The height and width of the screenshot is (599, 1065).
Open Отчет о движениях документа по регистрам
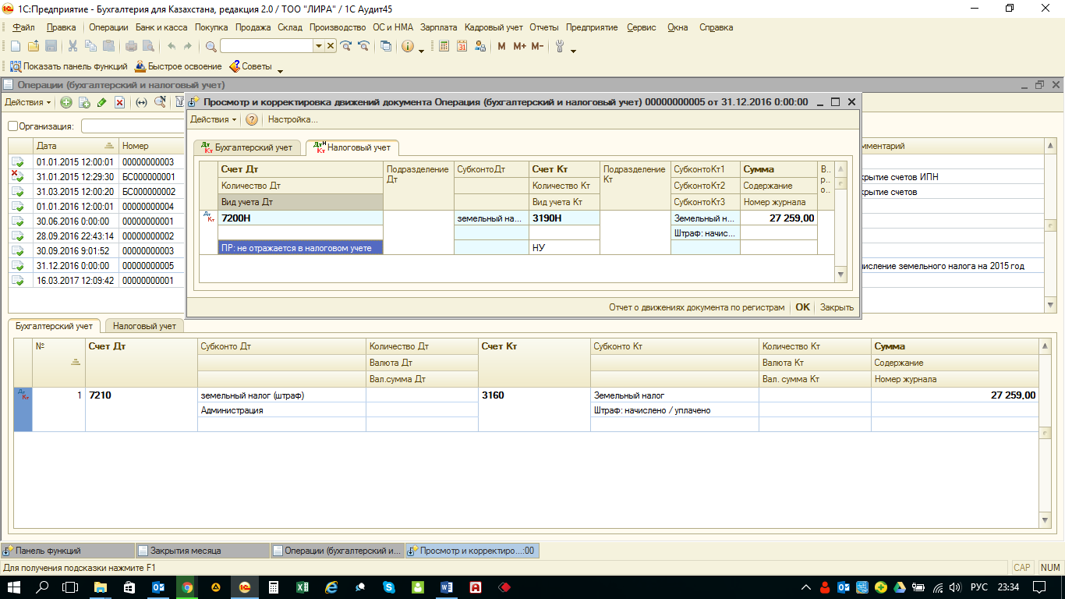[x=696, y=307]
